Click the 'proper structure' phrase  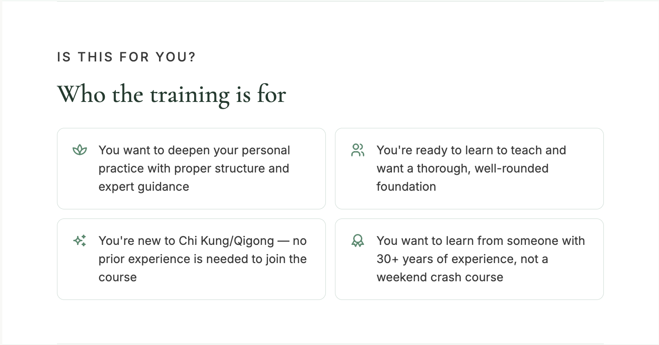tap(212, 168)
